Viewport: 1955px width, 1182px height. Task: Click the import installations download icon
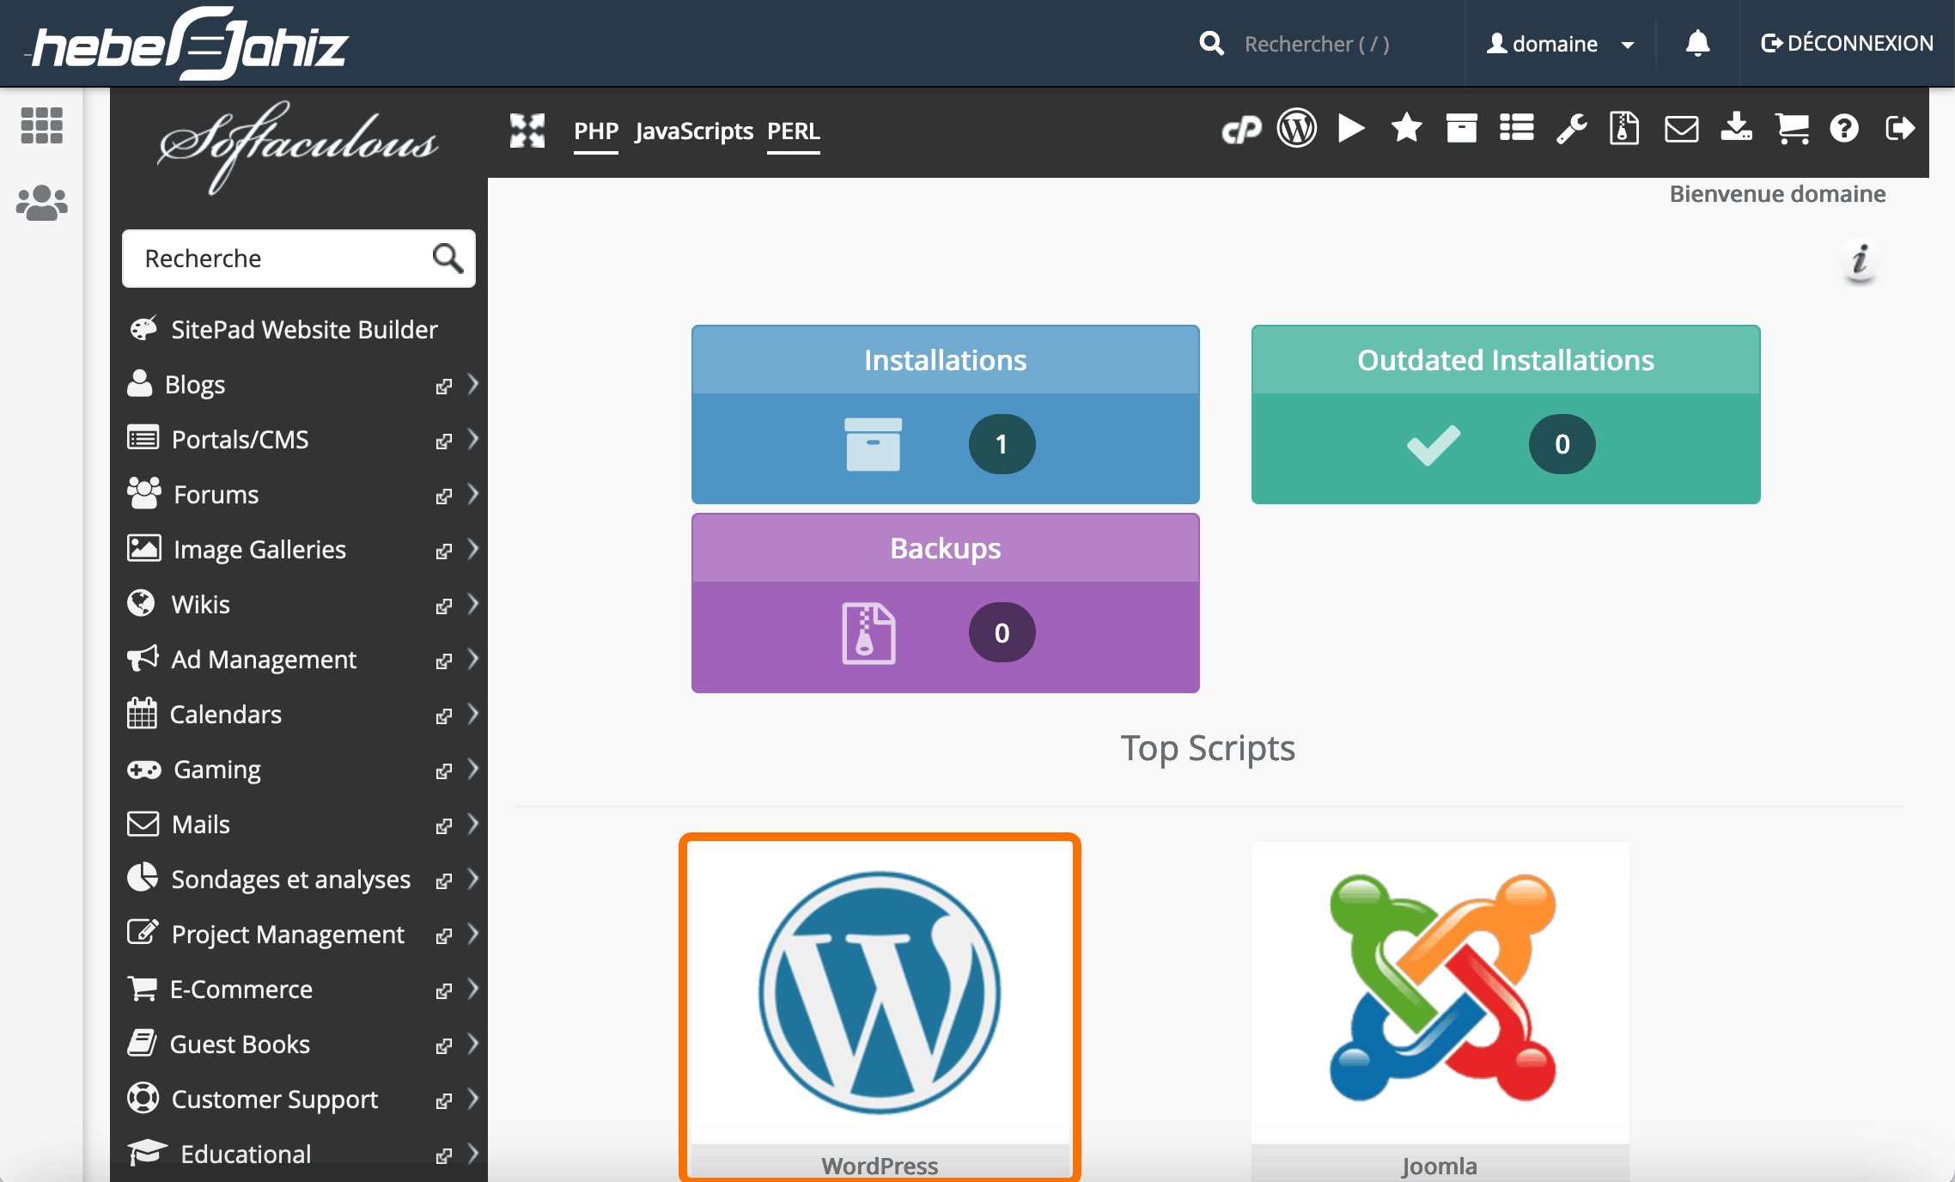click(x=1736, y=128)
